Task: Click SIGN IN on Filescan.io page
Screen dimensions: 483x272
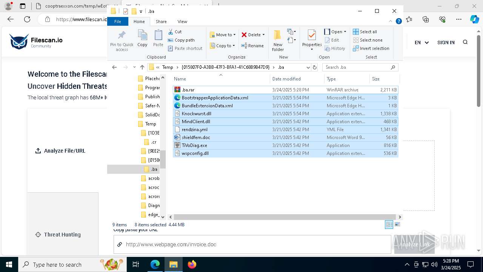Action: (x=446, y=43)
